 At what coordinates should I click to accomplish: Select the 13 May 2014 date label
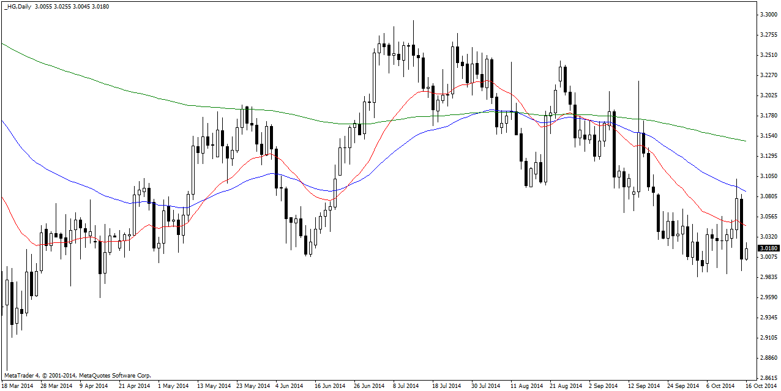click(214, 386)
